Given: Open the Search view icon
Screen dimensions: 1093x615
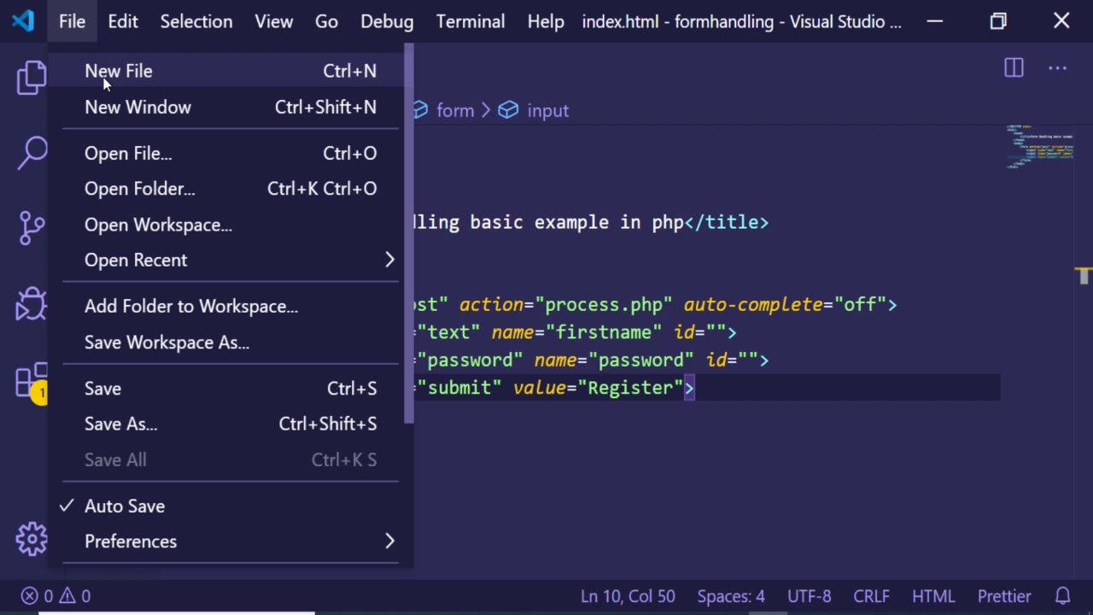Looking at the screenshot, I should (32, 154).
